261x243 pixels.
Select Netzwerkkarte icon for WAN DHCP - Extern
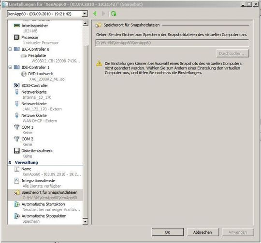click(x=16, y=115)
